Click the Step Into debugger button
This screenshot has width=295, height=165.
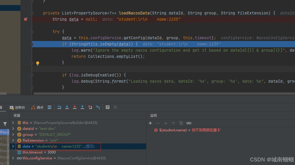pyautogui.click(x=67, y=107)
